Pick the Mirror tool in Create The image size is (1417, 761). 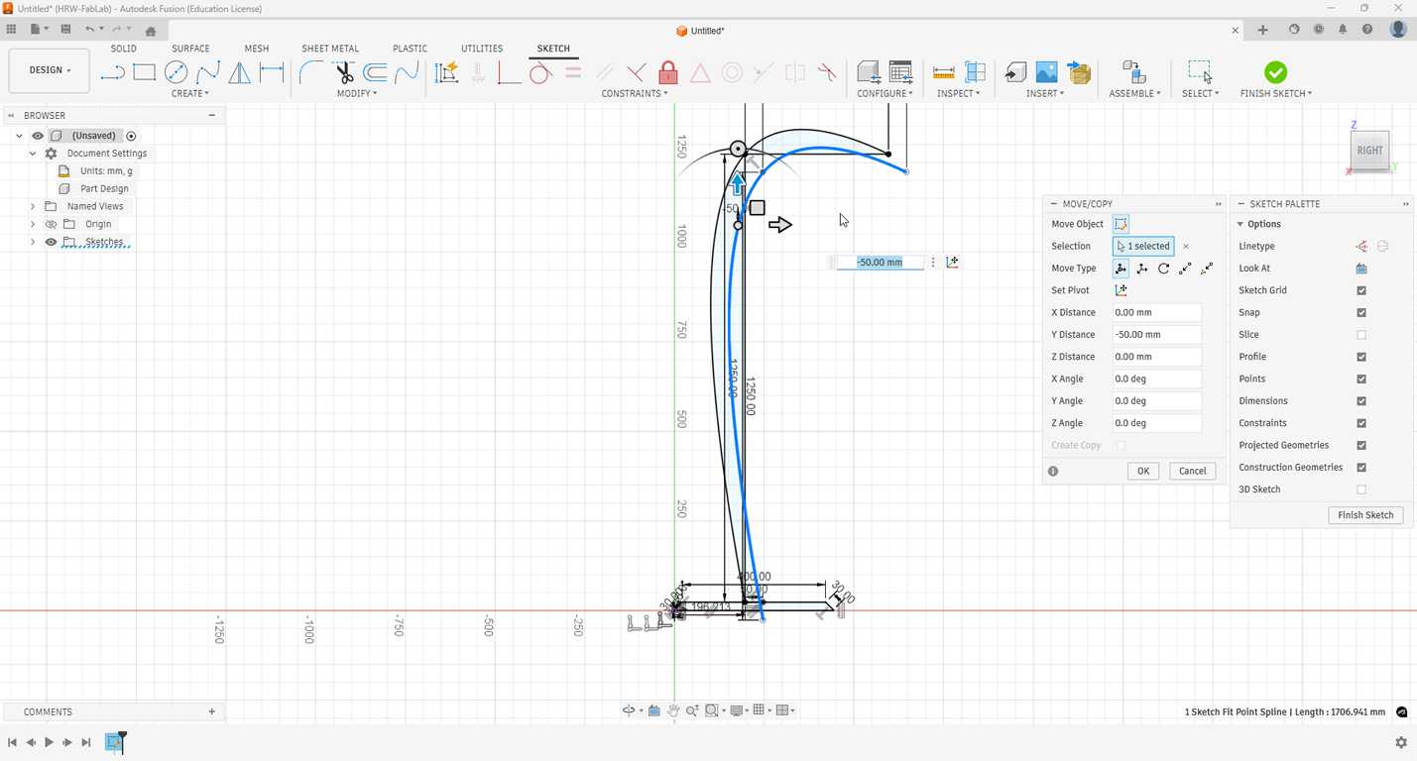[239, 72]
